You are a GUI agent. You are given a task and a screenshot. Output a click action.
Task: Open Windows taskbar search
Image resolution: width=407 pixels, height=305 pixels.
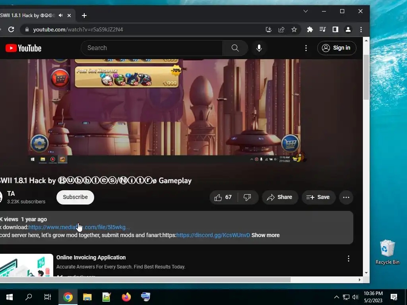[29, 297]
